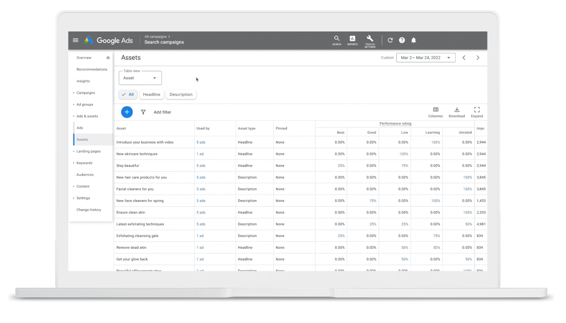Image resolution: width=566 pixels, height=323 pixels.
Task: Open the hamburger main menu
Action: click(x=75, y=40)
